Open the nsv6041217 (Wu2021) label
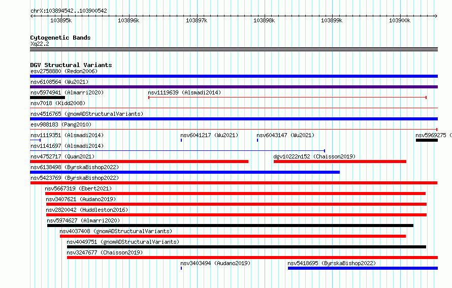This screenshot has height=288, width=452. (209, 135)
